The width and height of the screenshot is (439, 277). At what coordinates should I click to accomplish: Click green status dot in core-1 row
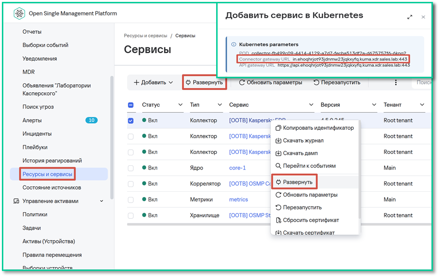pos(144,168)
